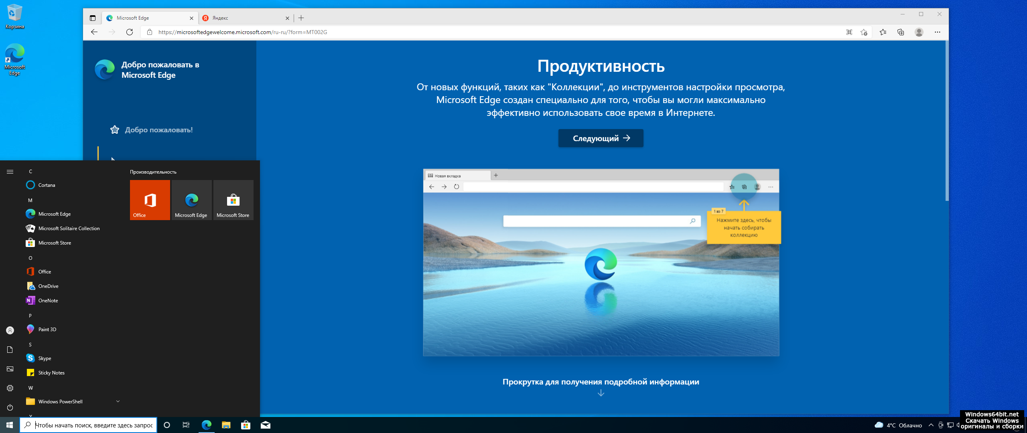1027x433 pixels.
Task: Open the Collections toolbar icon
Action: [901, 32]
